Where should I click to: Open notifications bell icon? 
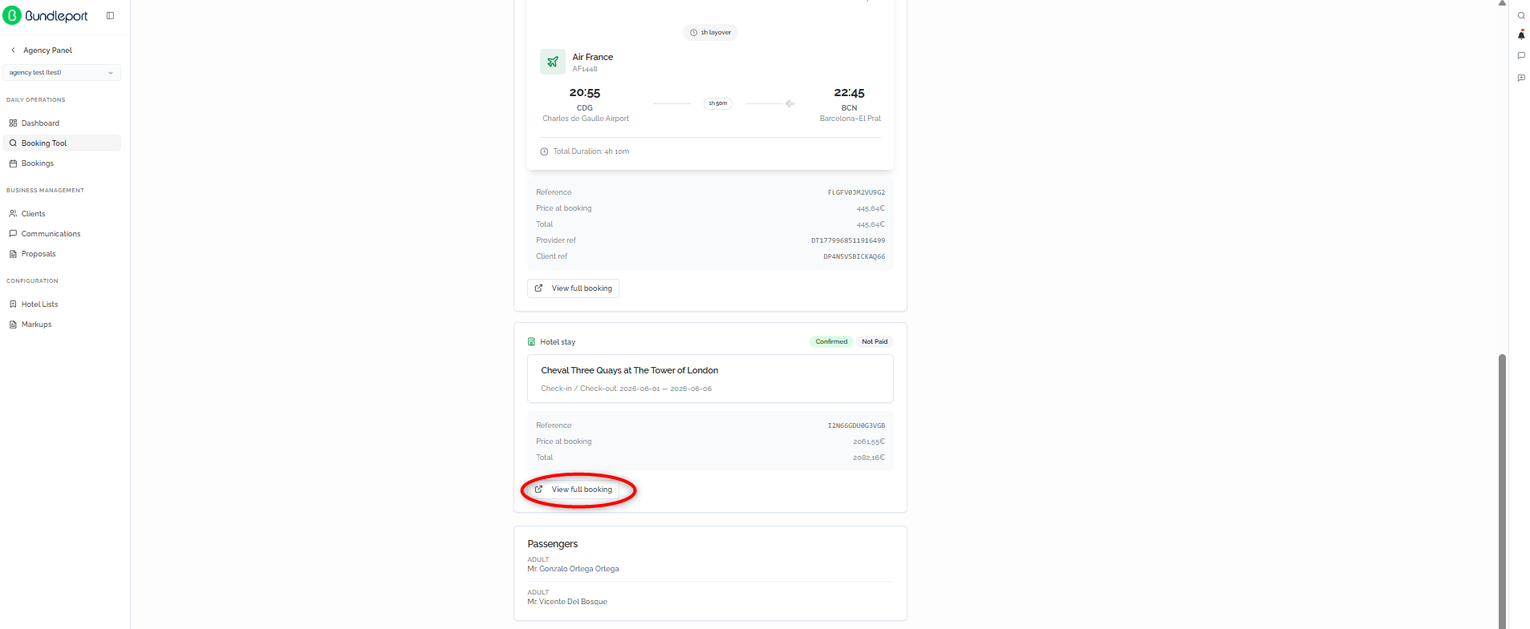[x=1521, y=35]
